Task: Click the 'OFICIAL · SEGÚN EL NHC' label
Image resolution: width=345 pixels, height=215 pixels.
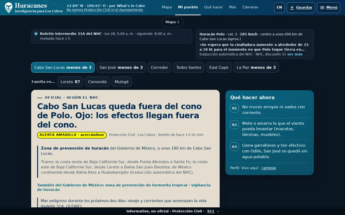Action: [72, 98]
